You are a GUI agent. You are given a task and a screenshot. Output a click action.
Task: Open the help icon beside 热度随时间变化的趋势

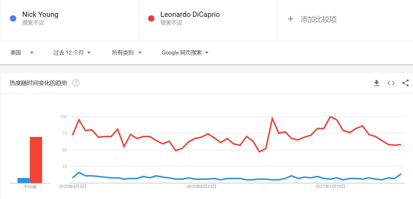click(76, 83)
